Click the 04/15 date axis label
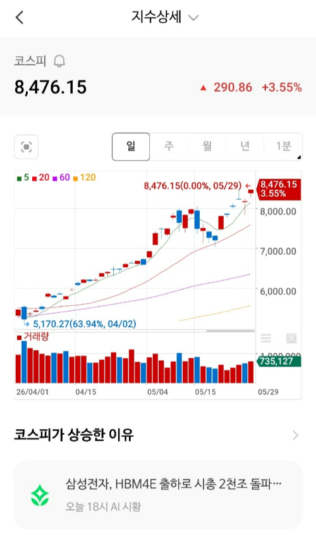Viewport: 316px width, 543px height. [x=86, y=392]
